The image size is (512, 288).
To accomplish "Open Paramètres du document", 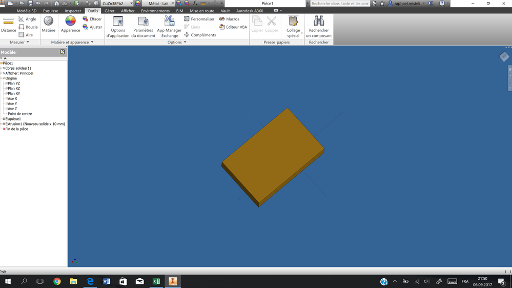I will [x=143, y=27].
